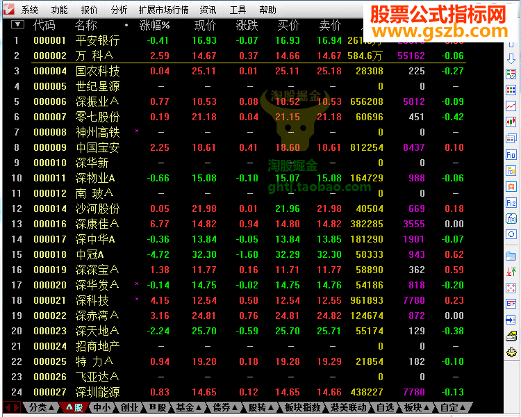Click the red-green up-down arrows icon
This screenshot has width=521, height=417.
511,272
